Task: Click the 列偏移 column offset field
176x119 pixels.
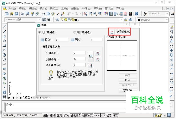Action: click(x=79, y=59)
